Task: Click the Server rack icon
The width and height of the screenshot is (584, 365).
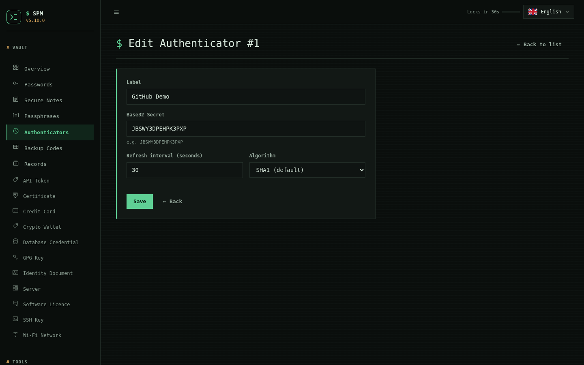Action: click(x=15, y=288)
